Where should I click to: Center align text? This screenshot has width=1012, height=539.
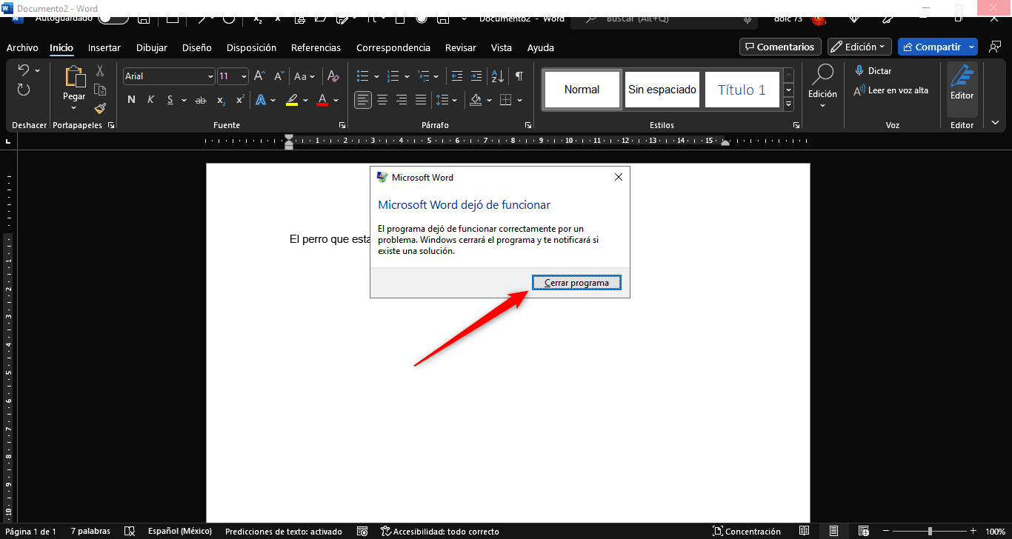382,100
